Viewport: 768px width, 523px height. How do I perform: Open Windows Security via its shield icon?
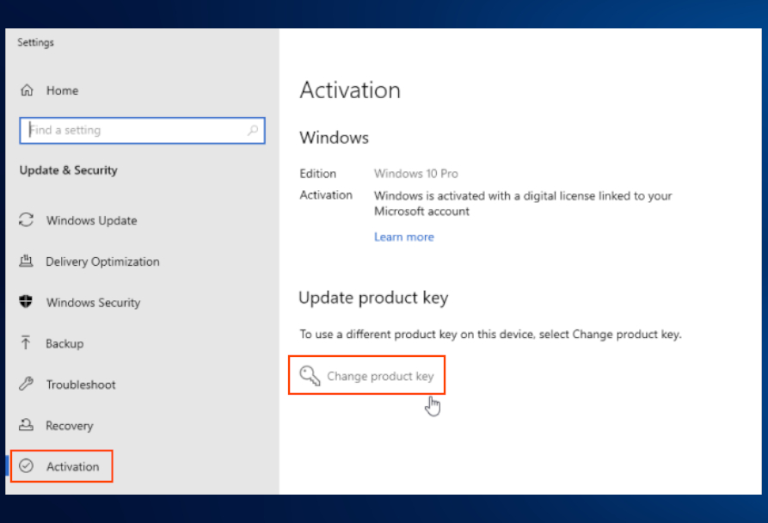coord(28,303)
